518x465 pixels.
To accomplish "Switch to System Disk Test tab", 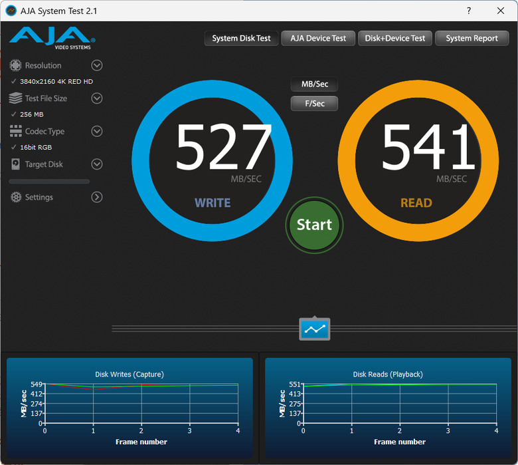I will click(x=241, y=39).
